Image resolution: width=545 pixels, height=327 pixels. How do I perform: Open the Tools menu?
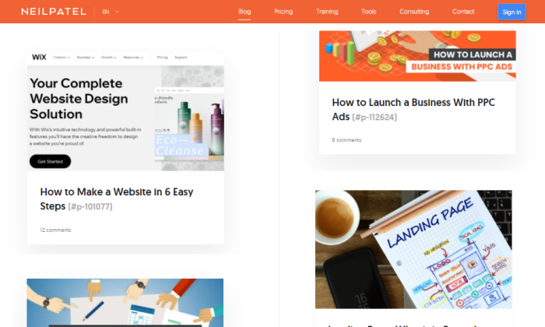coord(368,12)
